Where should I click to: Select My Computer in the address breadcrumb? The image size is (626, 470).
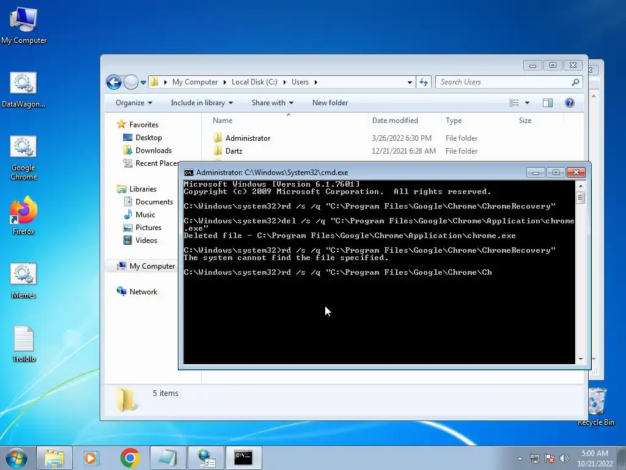coord(195,82)
